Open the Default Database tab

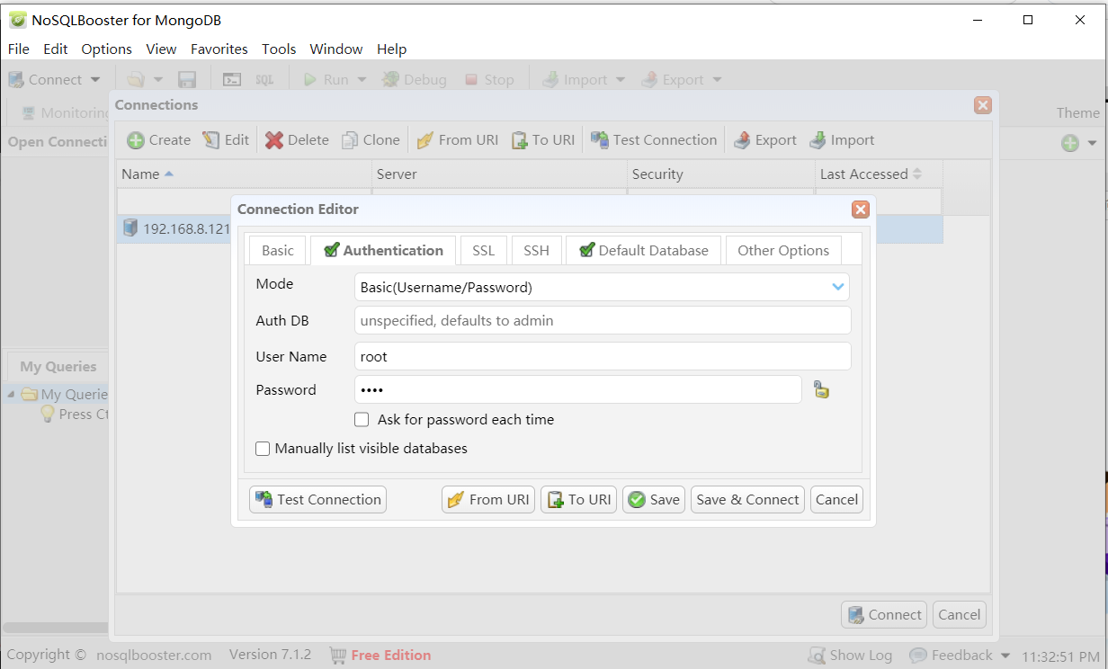point(644,251)
